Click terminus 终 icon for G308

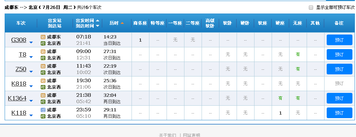click(x=43, y=43)
